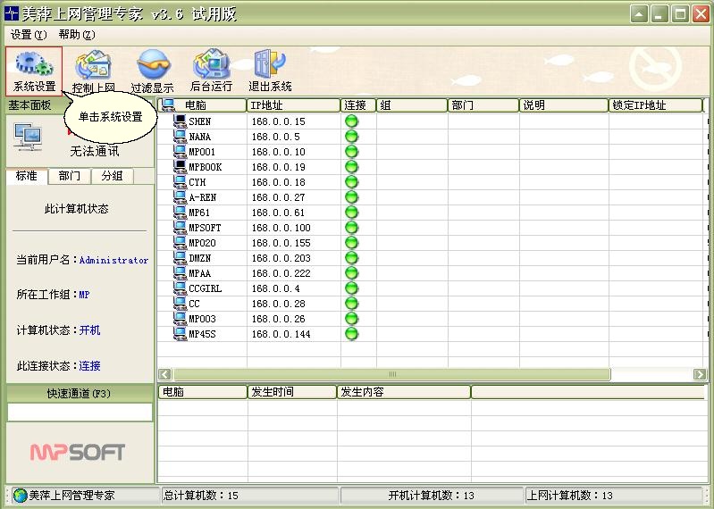The width and height of the screenshot is (714, 509).
Task: Click the horizontal scrollbar thumb
Action: (391, 374)
